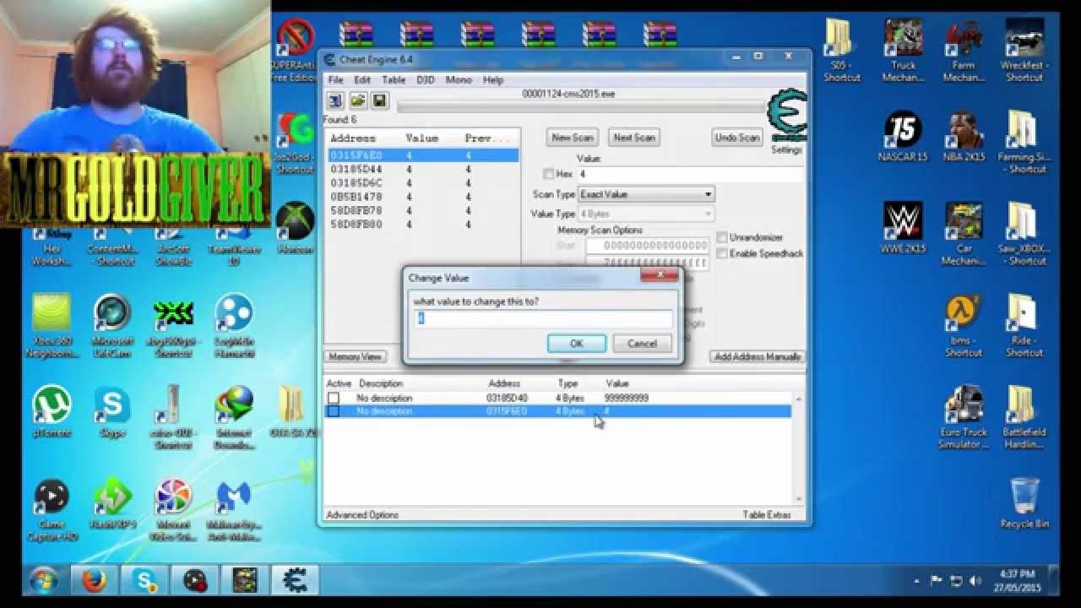Viewport: 1081px width, 608px height.
Task: Open the Scan Type dropdown
Action: click(646, 194)
